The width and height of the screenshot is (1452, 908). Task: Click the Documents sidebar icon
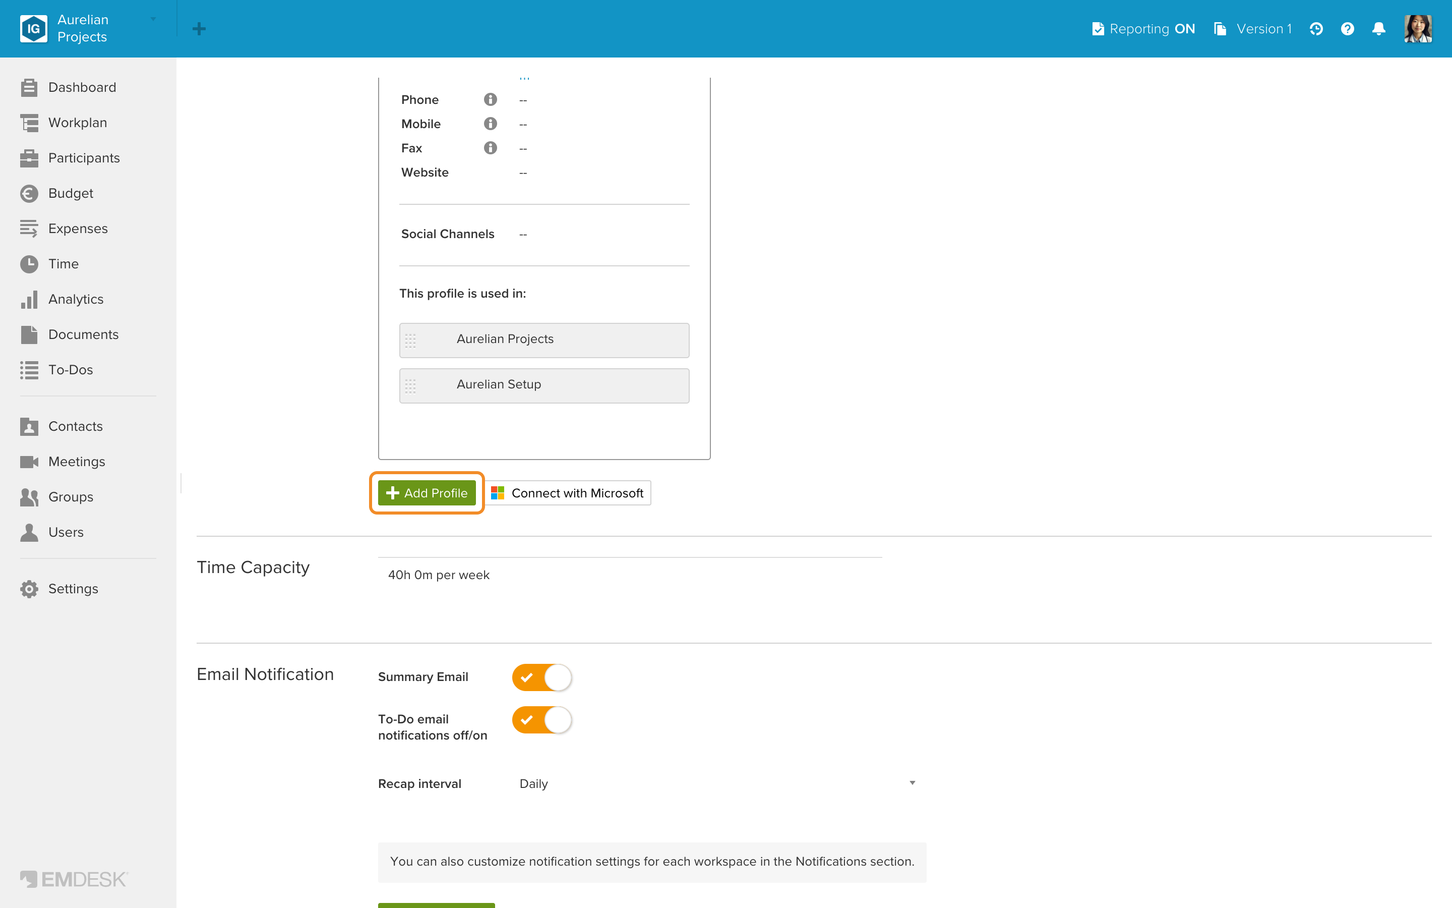29,334
